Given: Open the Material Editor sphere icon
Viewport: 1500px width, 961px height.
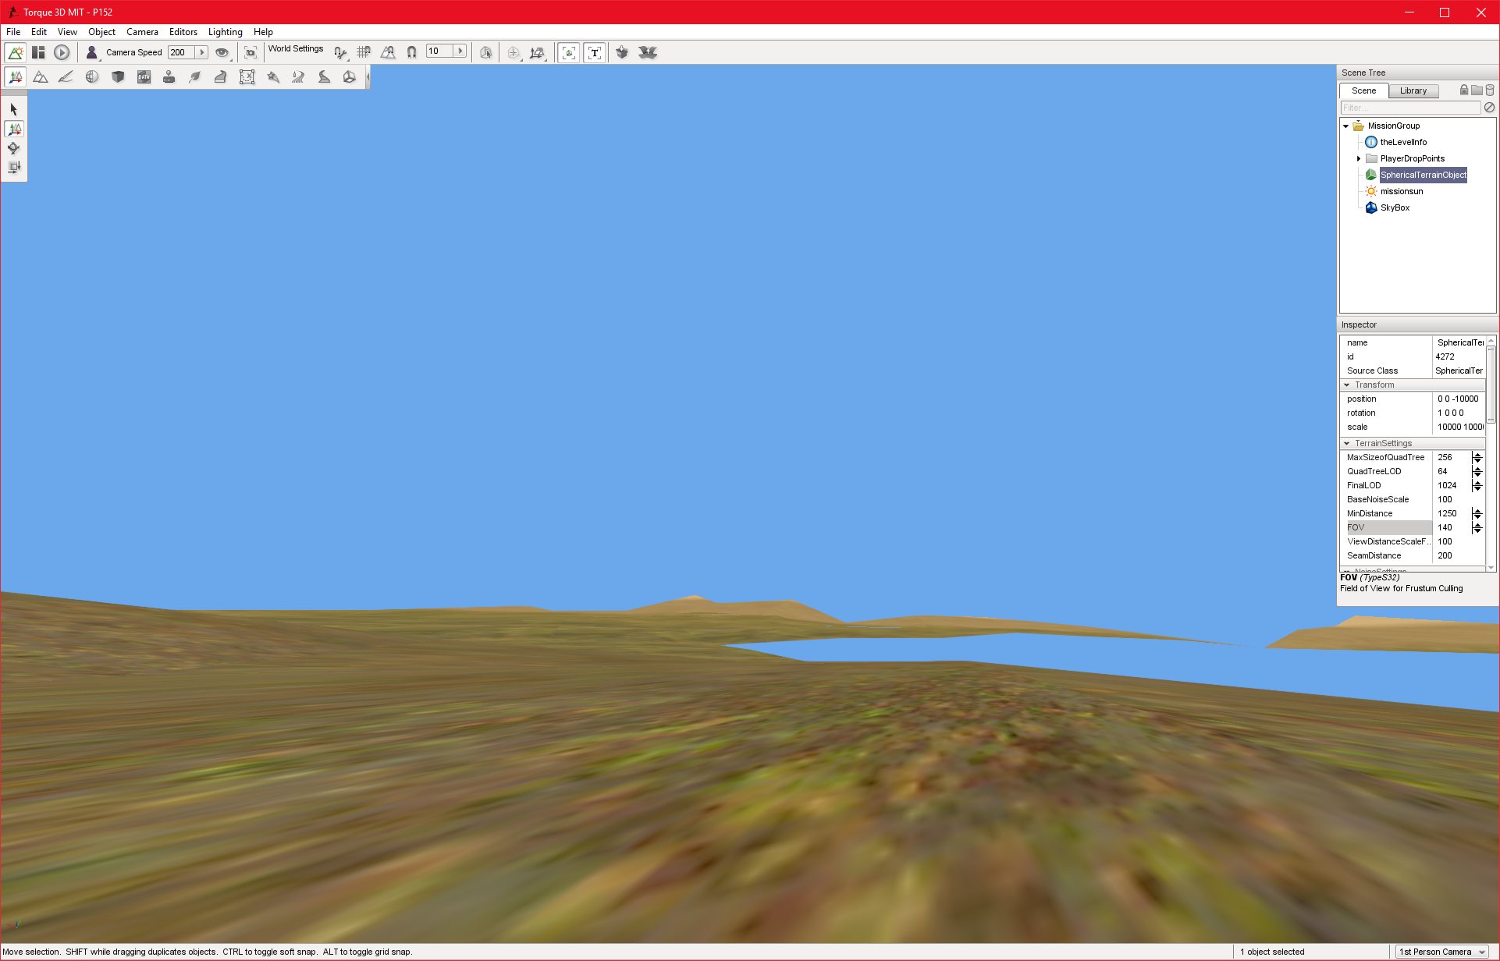Looking at the screenshot, I should coord(92,76).
